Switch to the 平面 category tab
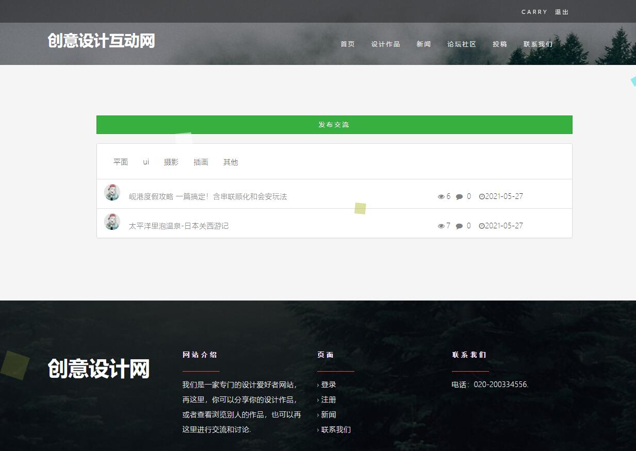 [121, 162]
